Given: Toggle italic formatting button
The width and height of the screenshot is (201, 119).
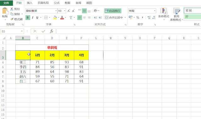Looking at the screenshot, I should 33,18.
